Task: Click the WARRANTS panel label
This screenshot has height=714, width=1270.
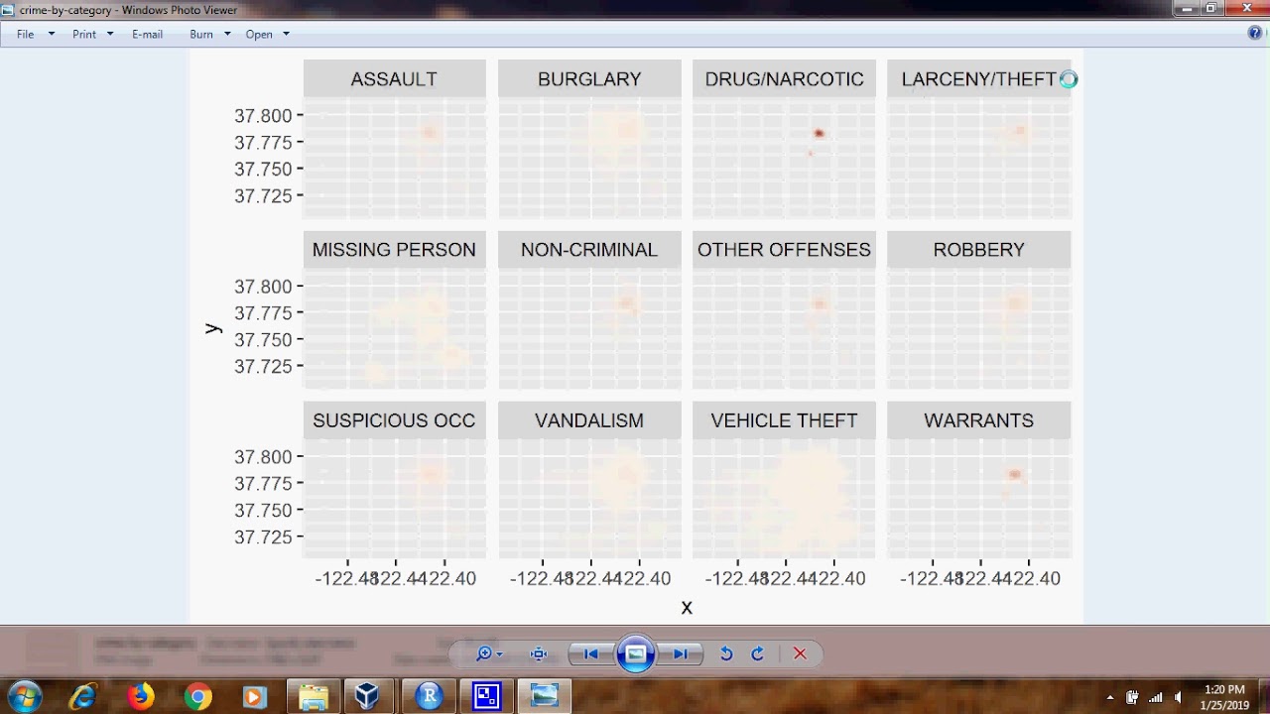Action: click(x=978, y=420)
